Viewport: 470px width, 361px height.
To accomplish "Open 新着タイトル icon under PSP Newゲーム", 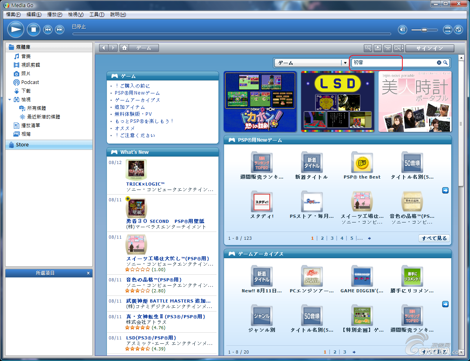I will (x=312, y=163).
